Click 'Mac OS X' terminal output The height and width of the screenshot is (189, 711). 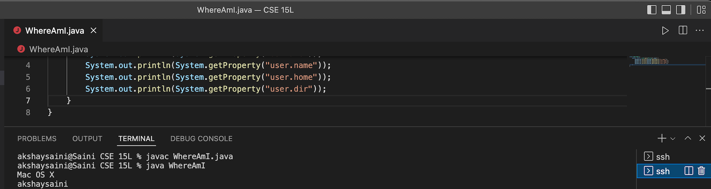click(x=36, y=175)
